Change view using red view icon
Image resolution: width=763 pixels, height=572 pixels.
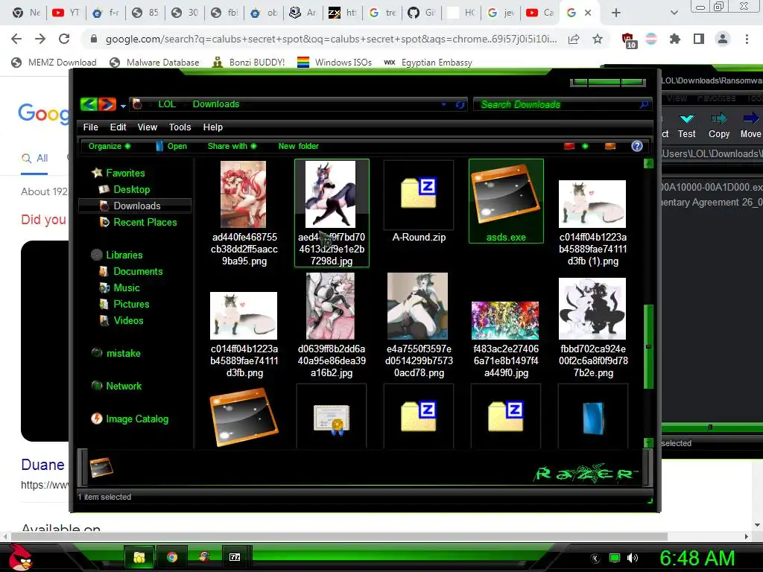569,146
